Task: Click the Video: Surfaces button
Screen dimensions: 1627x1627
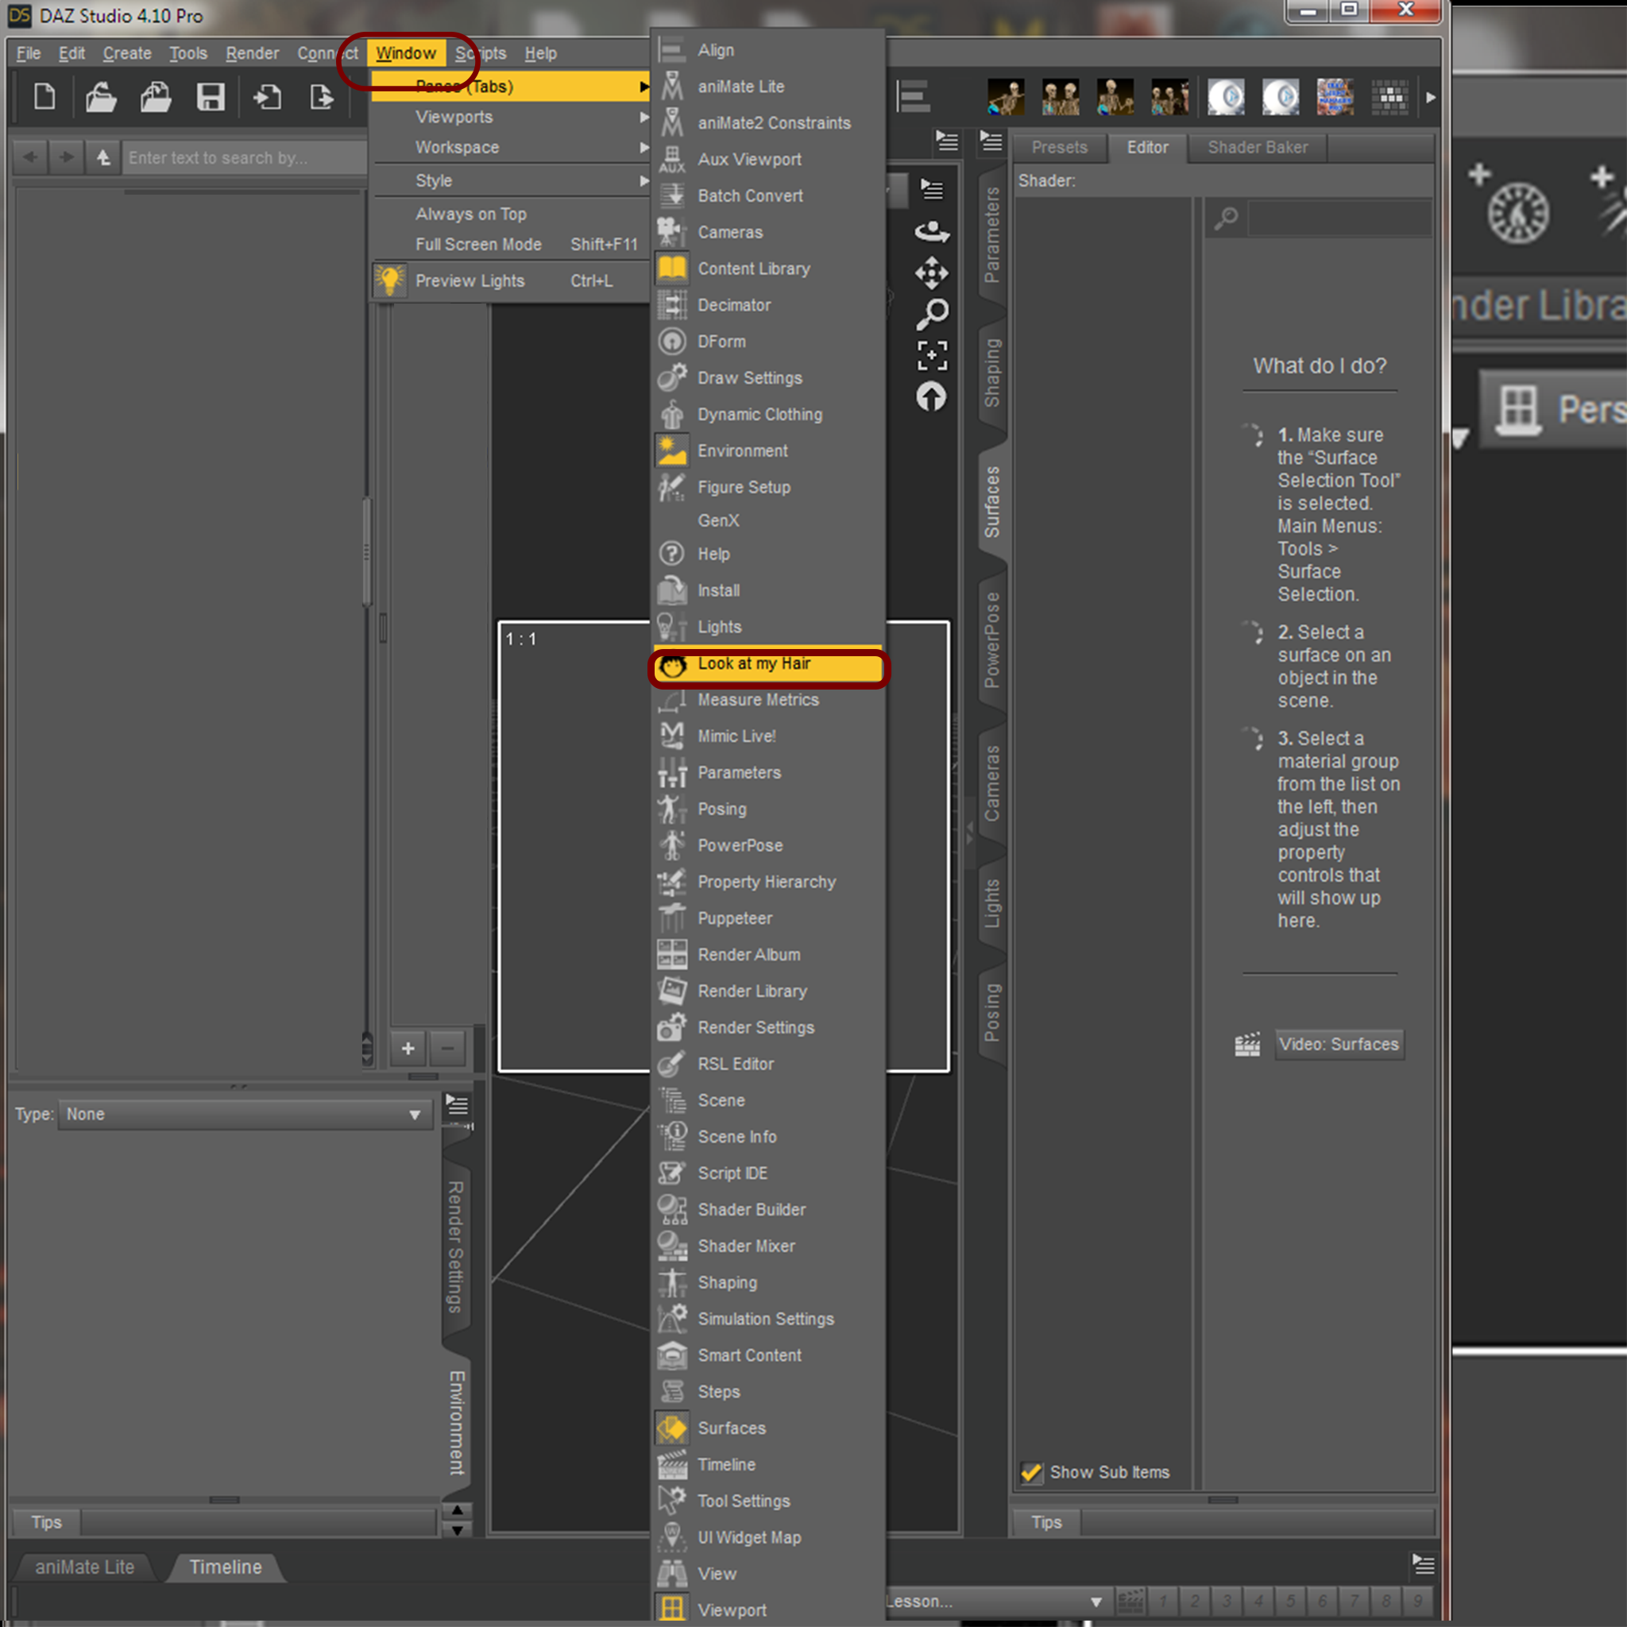Action: click(1338, 1044)
